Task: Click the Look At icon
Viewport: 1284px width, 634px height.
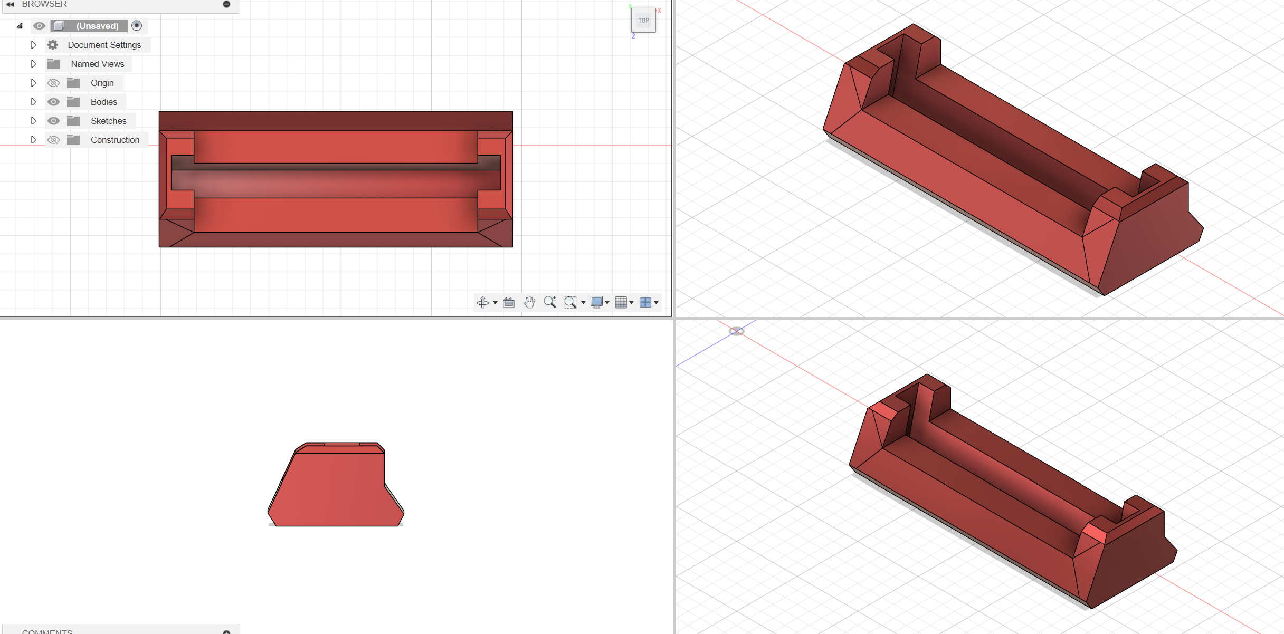Action: click(509, 302)
